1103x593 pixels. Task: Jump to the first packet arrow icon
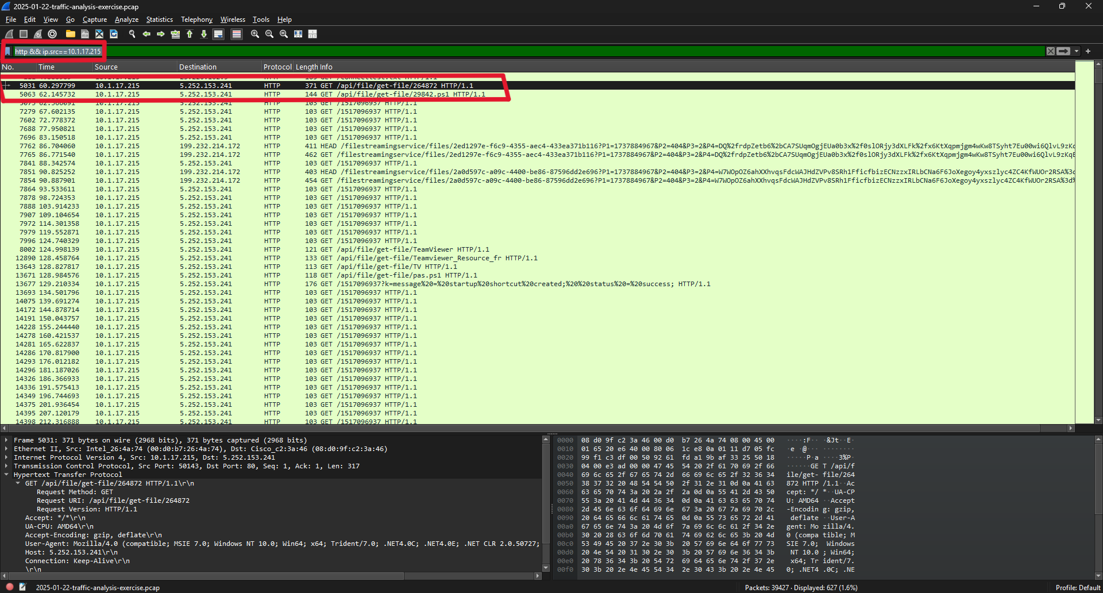pos(190,34)
